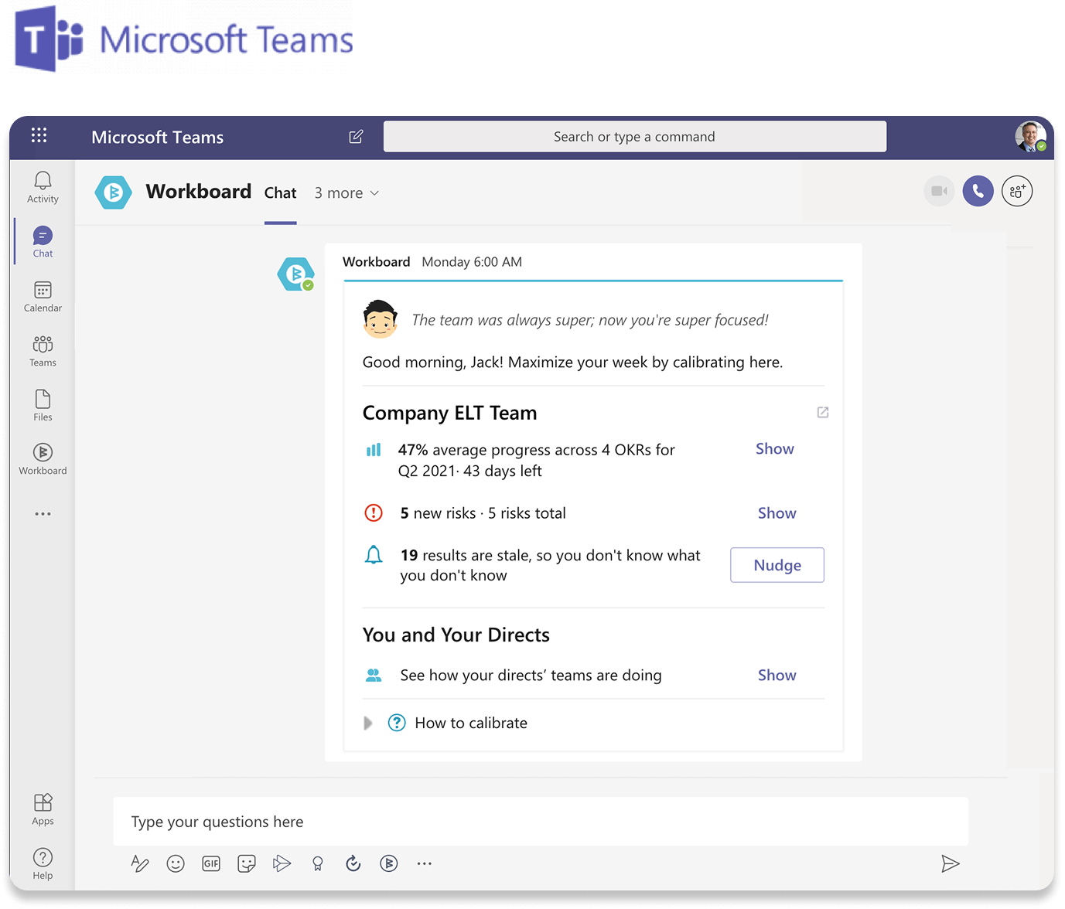Open the sticker picker
This screenshot has width=1065, height=909.
[247, 863]
